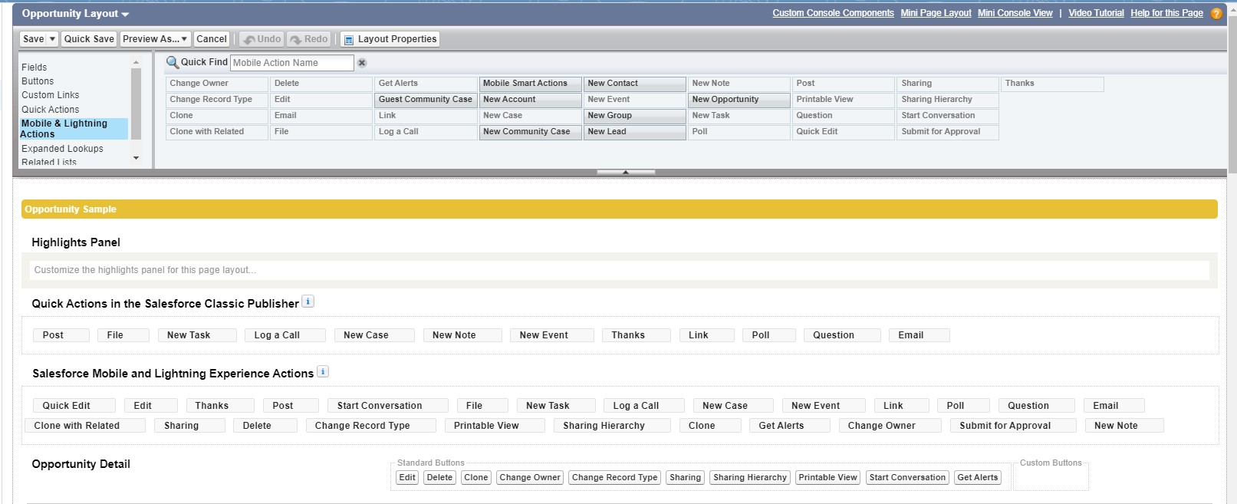The height and width of the screenshot is (504, 1237).
Task: Click Sharing Hierarchy standard button in Detail
Action: pos(750,477)
